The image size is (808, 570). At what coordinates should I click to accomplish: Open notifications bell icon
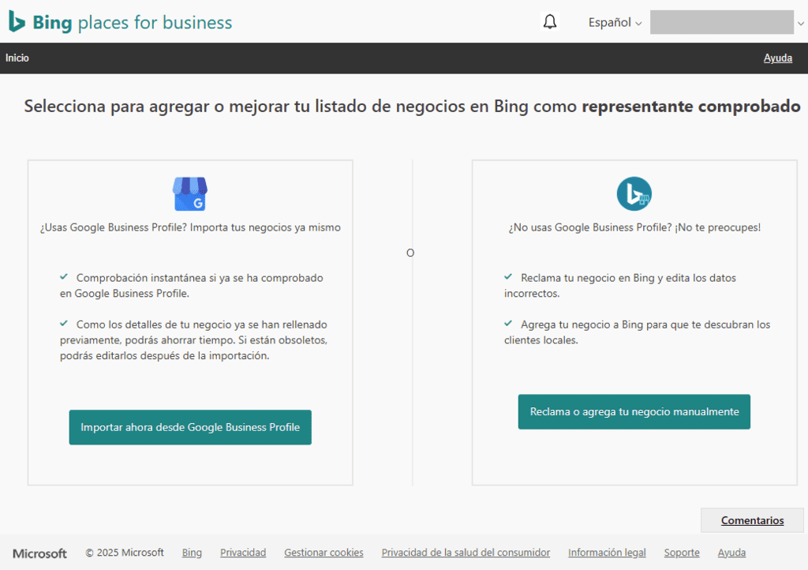pyautogui.click(x=550, y=21)
